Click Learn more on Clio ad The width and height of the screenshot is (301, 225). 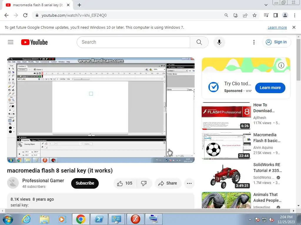coord(270,88)
